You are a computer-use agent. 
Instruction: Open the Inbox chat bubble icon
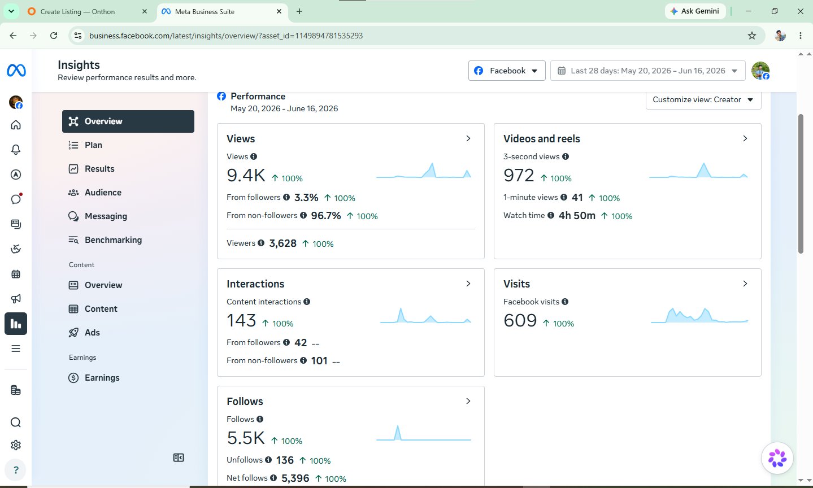[16, 199]
